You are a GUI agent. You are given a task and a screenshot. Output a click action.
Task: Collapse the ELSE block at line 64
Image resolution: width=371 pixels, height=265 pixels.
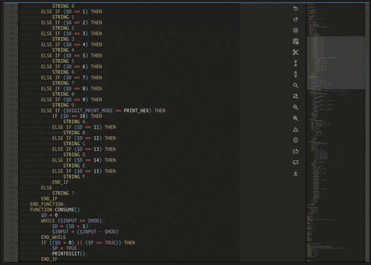tap(16, 188)
